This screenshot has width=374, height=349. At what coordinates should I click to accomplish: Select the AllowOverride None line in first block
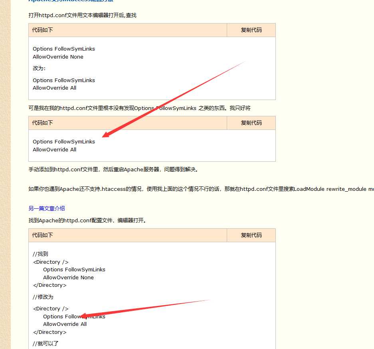(58, 57)
